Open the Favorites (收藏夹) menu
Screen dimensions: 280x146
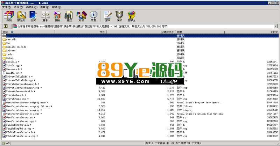(x=31, y=7)
